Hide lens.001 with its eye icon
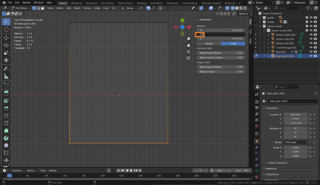 click(x=311, y=52)
